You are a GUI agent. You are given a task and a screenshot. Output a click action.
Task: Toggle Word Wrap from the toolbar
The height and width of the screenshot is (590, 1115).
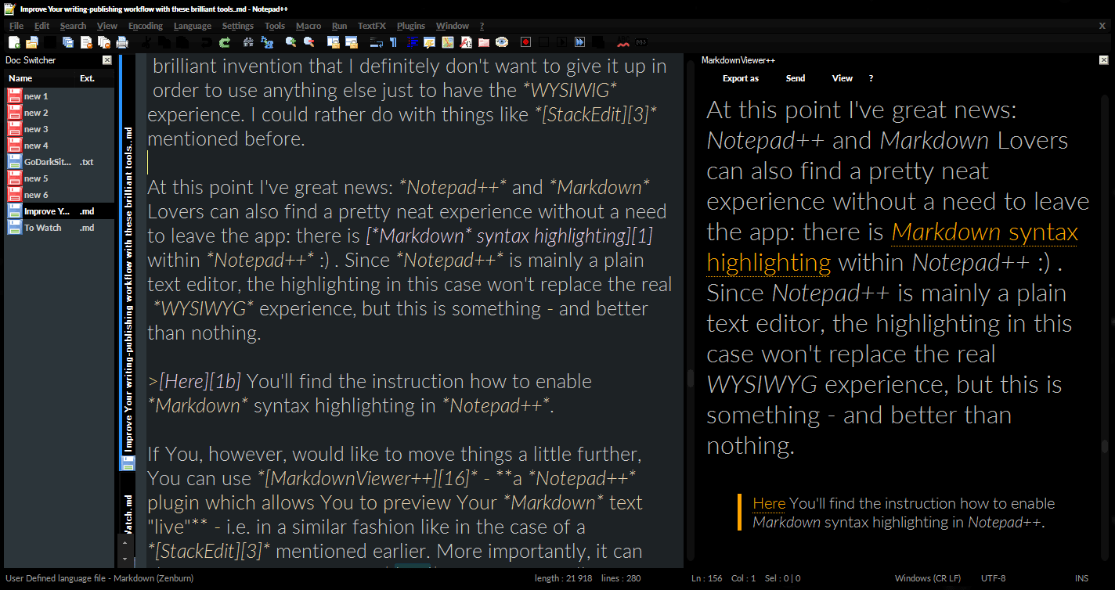(375, 42)
